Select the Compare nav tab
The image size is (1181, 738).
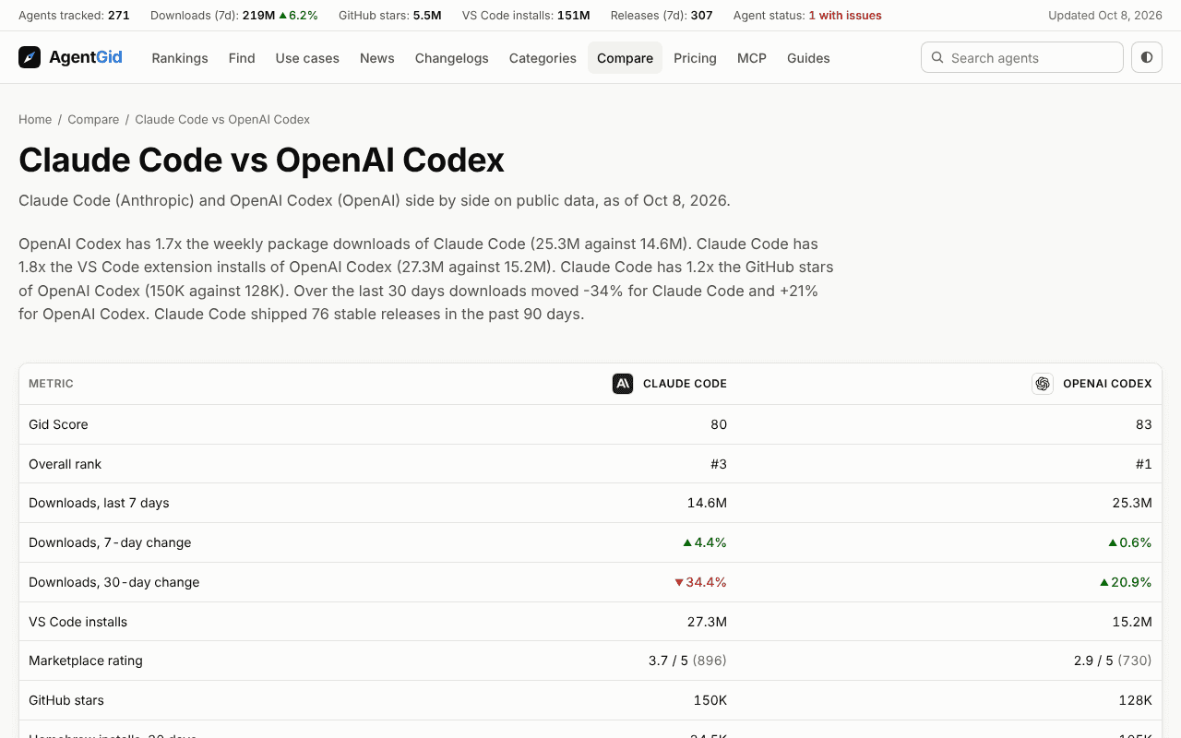[x=625, y=57]
